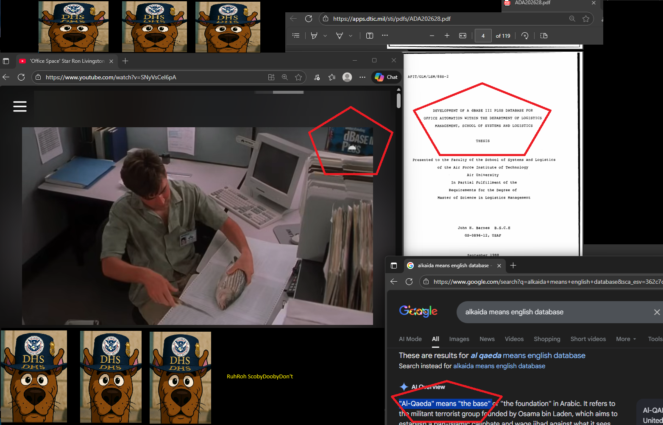Select the Add text tool in PDF toolbar

[x=370, y=36]
